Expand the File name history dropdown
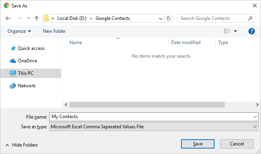Image resolution: width=261 pixels, height=154 pixels. (x=255, y=117)
